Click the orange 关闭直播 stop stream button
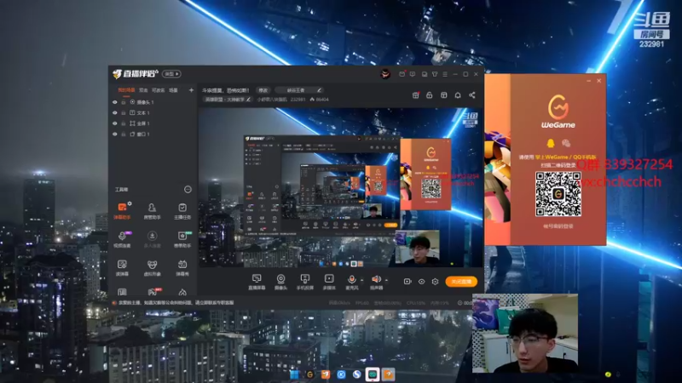This screenshot has width=682, height=383. 461,282
